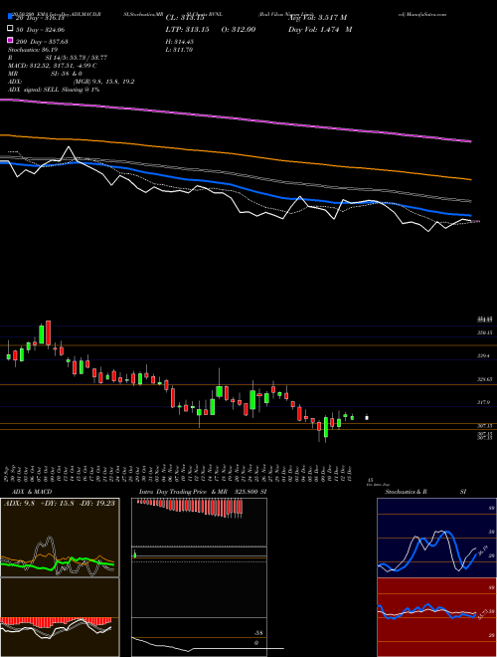
Task: Click the 'ADX signal: SELL' status line
Action: 54,90
